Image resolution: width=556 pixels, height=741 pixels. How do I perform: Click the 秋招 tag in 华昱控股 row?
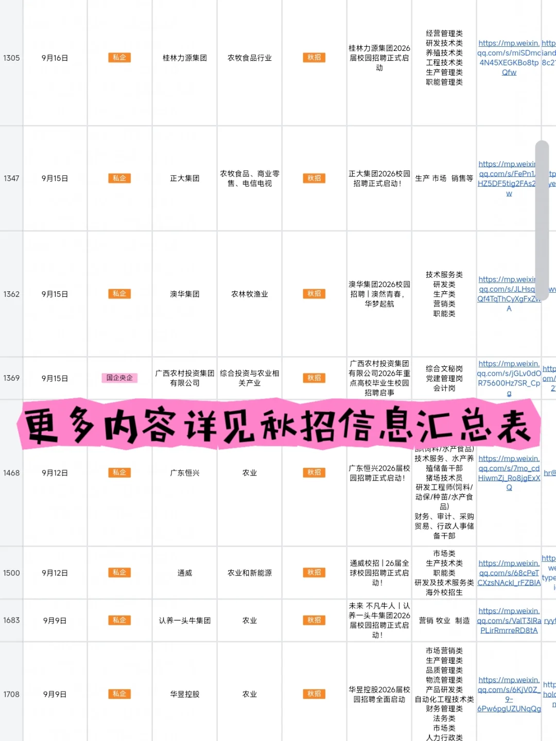[314, 694]
